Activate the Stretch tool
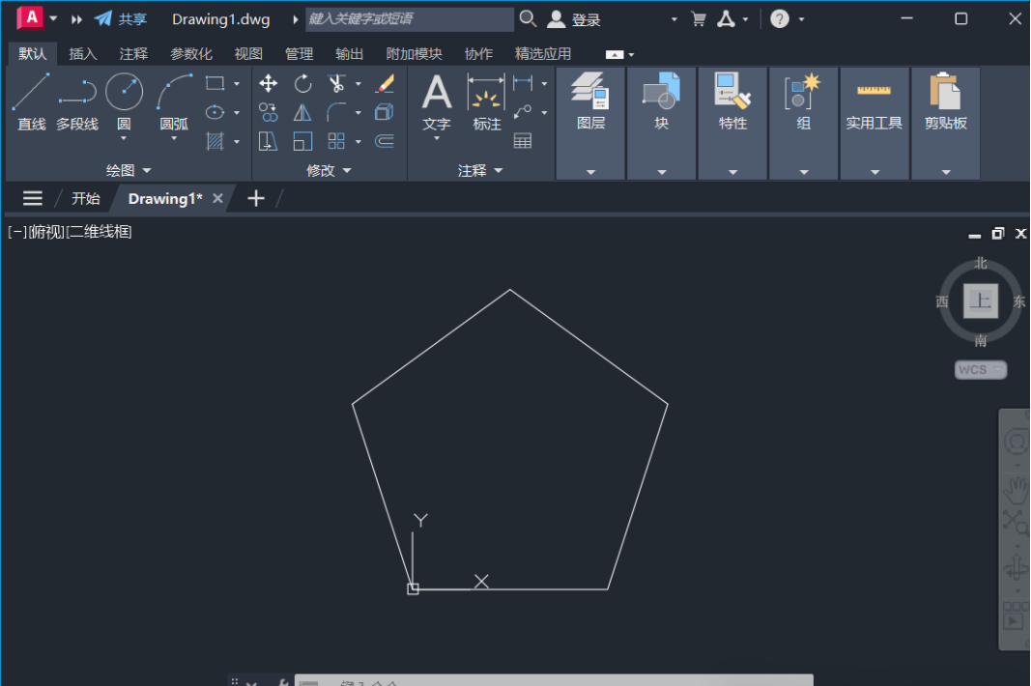Screen dimensions: 1031x686 (268, 141)
